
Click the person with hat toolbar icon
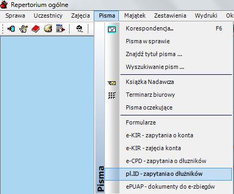pos(79,29)
